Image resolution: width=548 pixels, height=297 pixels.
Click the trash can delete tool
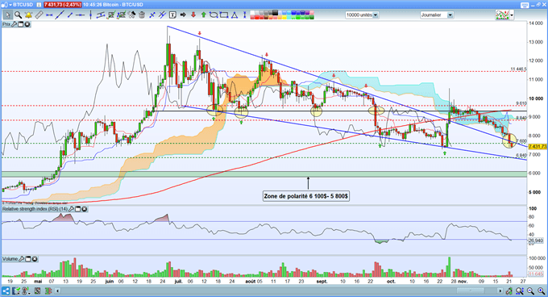coord(142,15)
